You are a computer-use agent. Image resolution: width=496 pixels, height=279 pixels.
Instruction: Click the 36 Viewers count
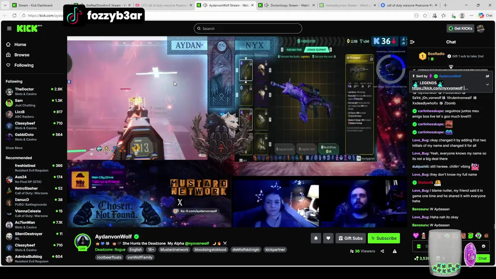363,251
